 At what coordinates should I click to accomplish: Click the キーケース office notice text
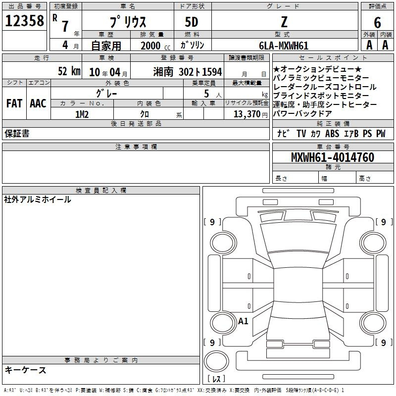pos(26,370)
